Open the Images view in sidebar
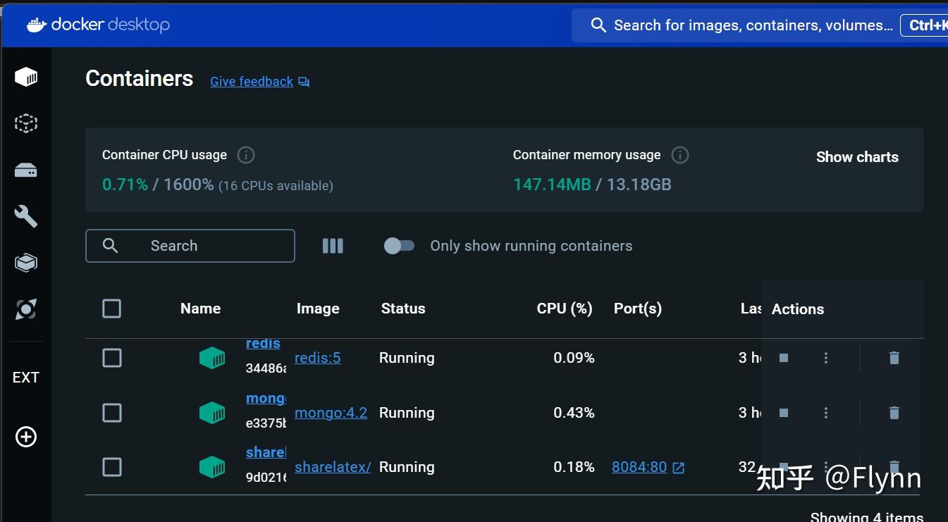Viewport: 948px width, 522px height. (26, 123)
